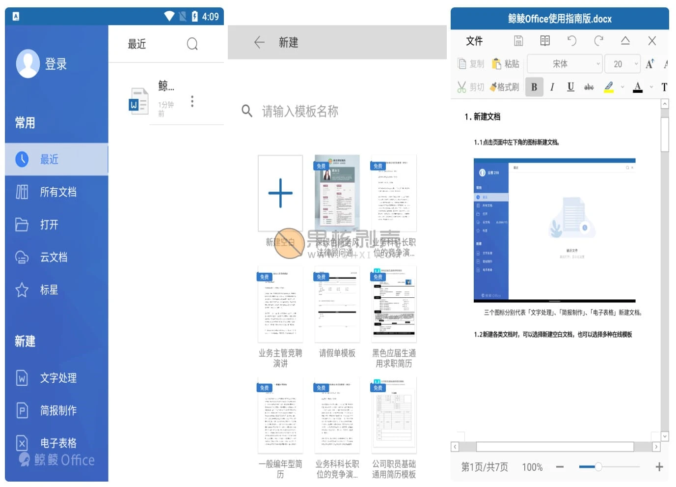This screenshot has width=676, height=487.
Task: Increase font size with the A-arrow icon
Action: [x=650, y=64]
